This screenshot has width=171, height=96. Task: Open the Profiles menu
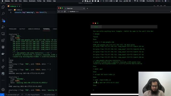pos(39,1)
